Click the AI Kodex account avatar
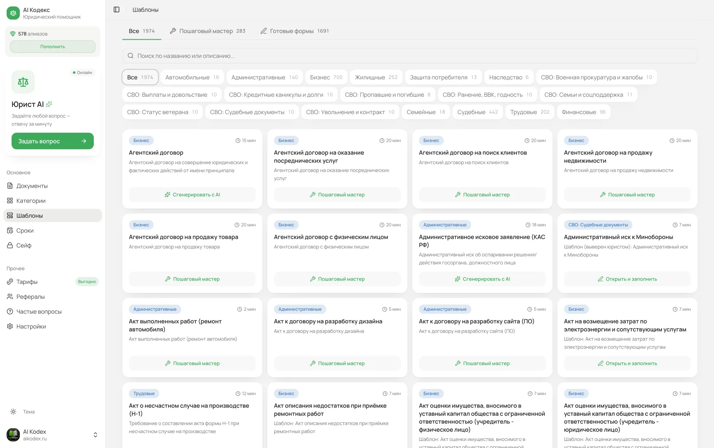714x448 pixels. (x=13, y=435)
